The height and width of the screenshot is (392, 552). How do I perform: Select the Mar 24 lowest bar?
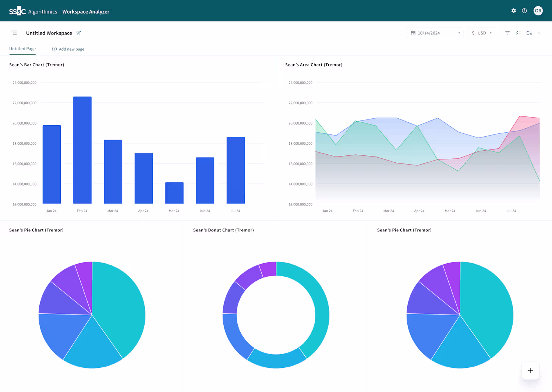(x=174, y=193)
